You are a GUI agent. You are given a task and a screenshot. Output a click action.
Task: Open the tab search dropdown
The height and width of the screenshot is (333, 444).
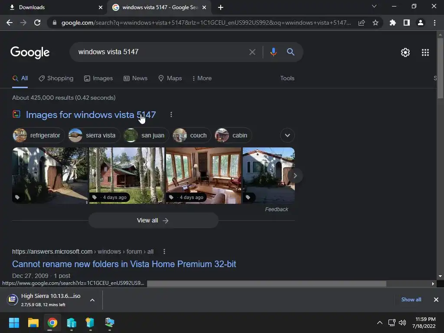(374, 6)
